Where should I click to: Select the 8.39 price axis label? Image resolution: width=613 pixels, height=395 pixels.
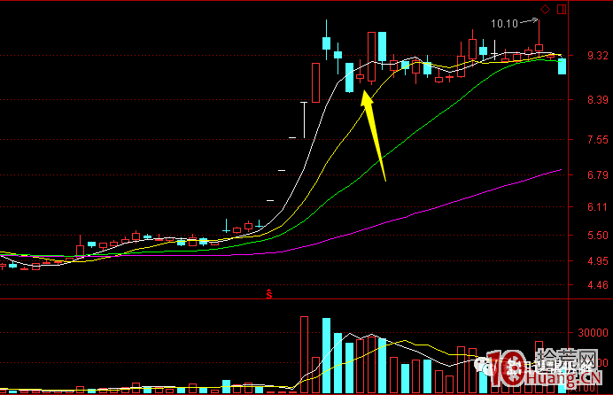coord(598,100)
